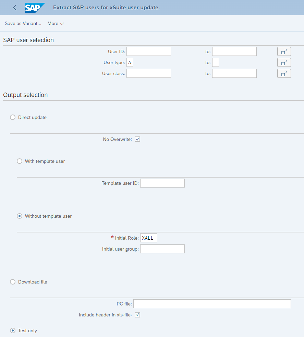Click the User class to field
Image resolution: width=304 pixels, height=337 pixels.
(x=234, y=73)
